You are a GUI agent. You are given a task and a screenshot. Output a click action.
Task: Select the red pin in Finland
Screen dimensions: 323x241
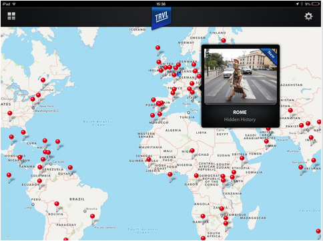pyautogui.click(x=224, y=41)
